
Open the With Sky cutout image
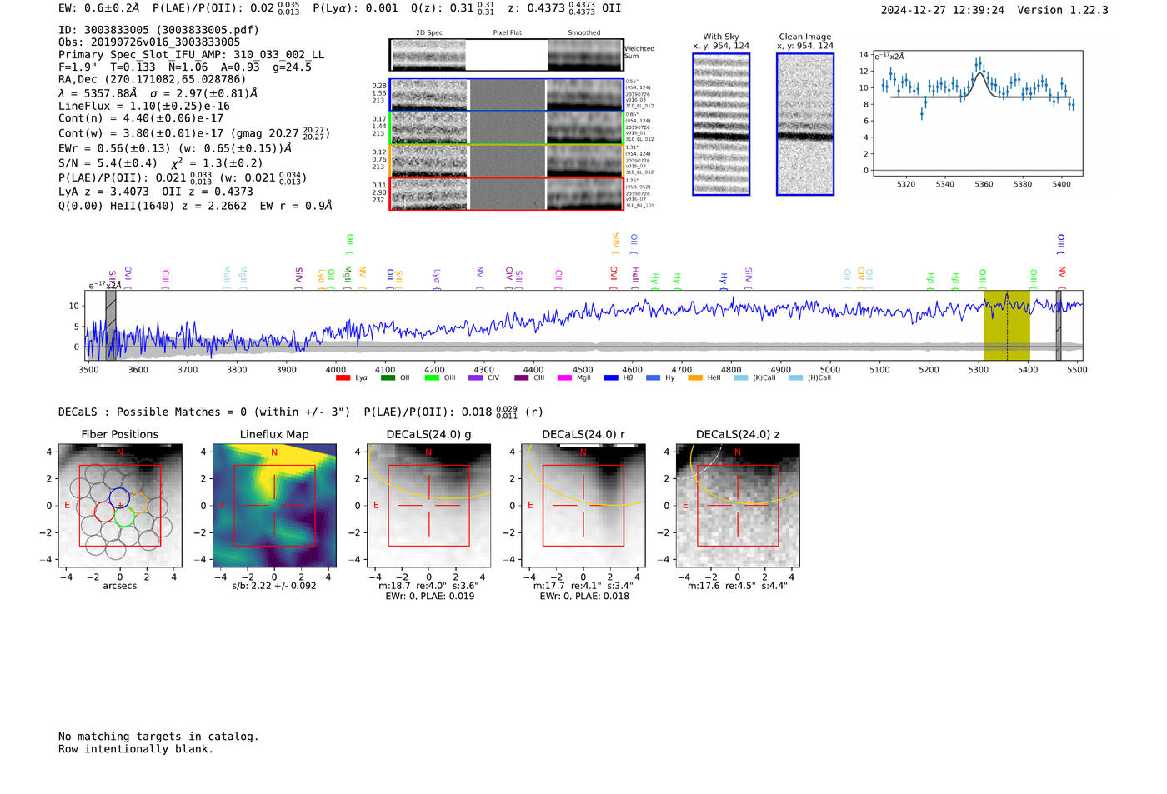pos(721,124)
